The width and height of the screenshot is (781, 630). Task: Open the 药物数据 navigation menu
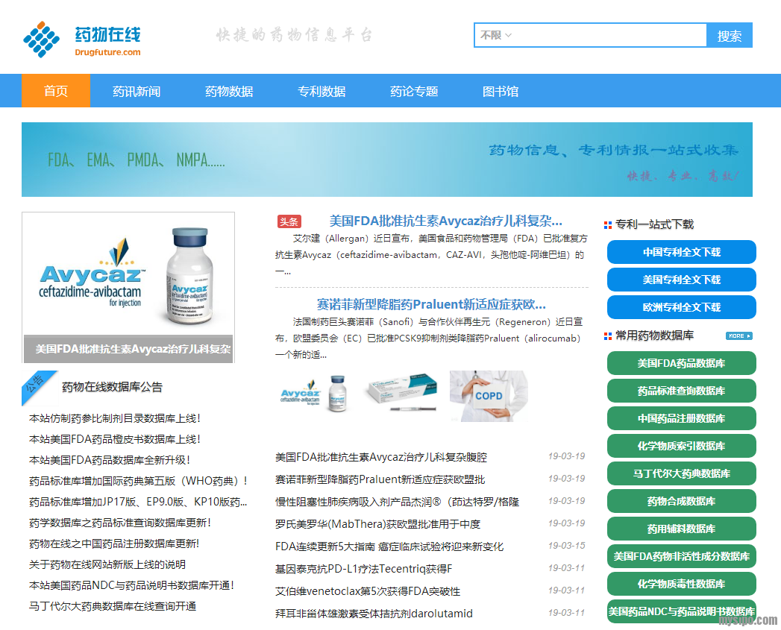point(229,92)
